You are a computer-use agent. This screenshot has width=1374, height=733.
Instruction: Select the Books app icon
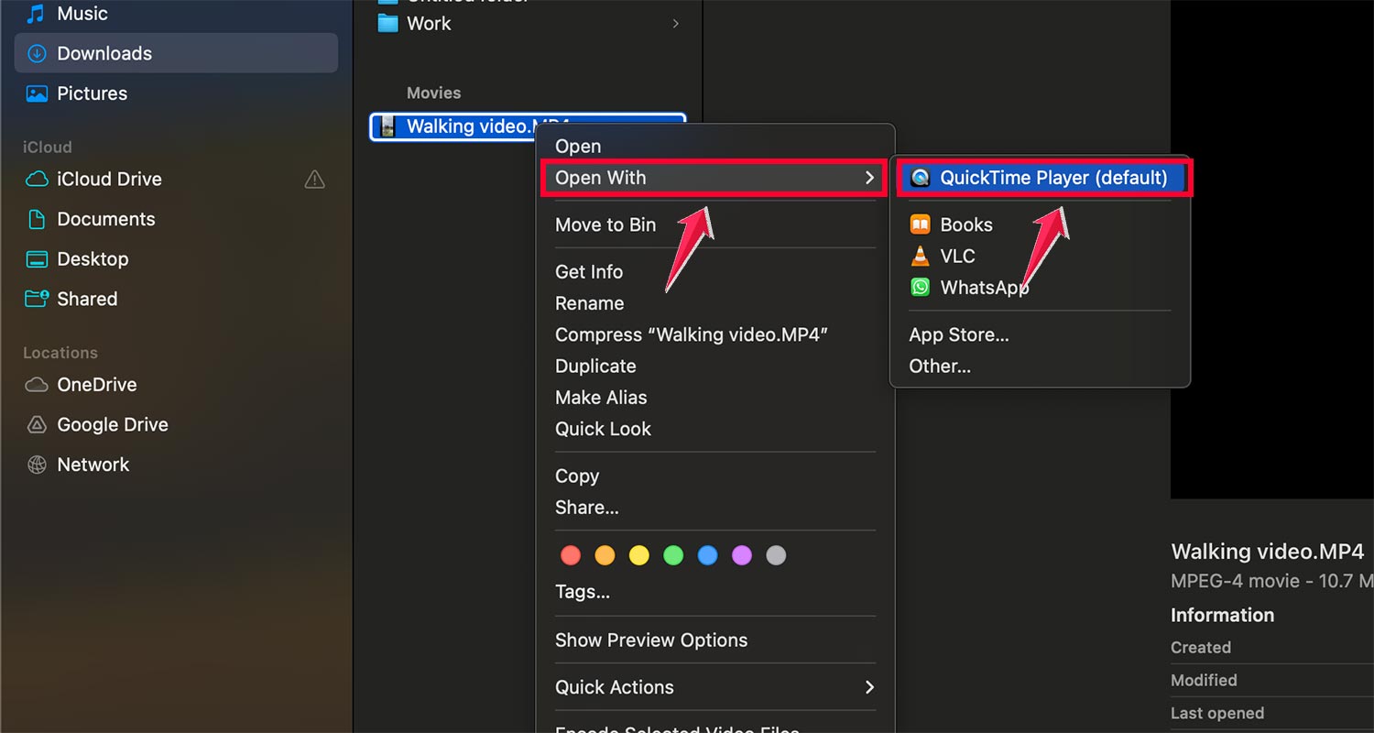[x=919, y=224]
